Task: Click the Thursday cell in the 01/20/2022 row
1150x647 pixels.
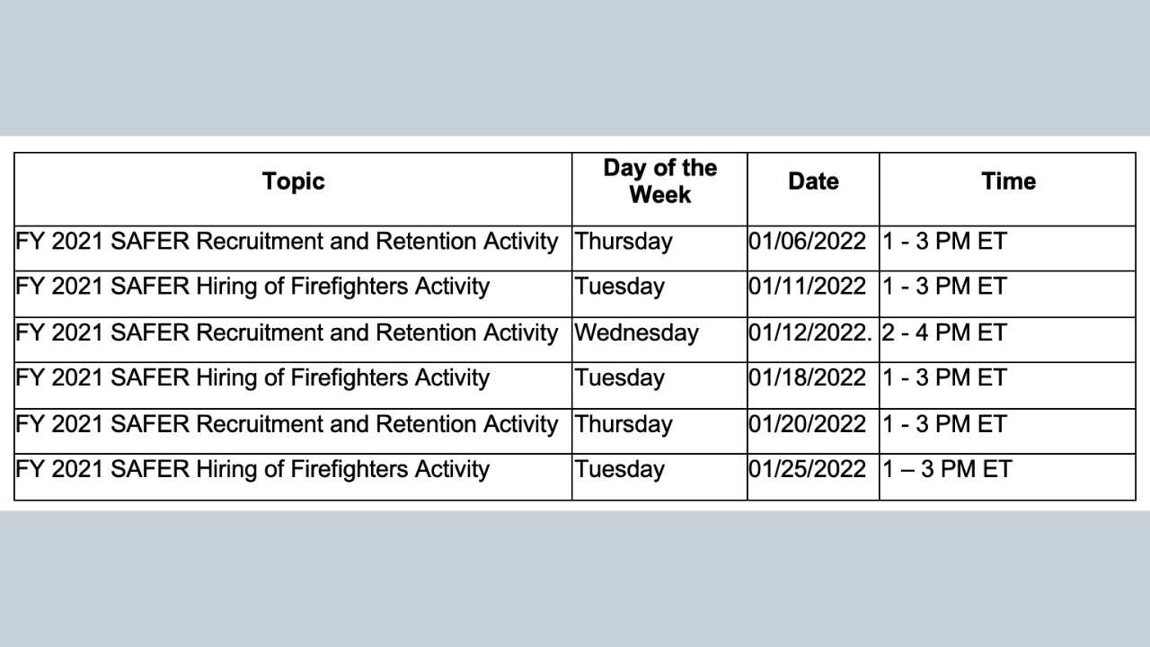Action: click(x=624, y=423)
